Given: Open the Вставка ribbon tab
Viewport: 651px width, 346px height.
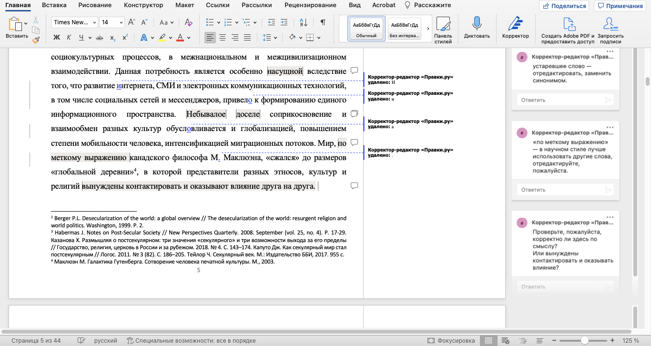Looking at the screenshot, I should coord(54,5).
